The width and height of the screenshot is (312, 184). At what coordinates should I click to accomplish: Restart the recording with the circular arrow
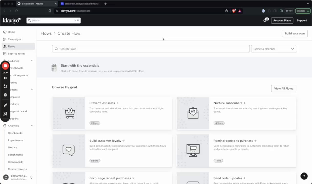[x=5, y=86]
